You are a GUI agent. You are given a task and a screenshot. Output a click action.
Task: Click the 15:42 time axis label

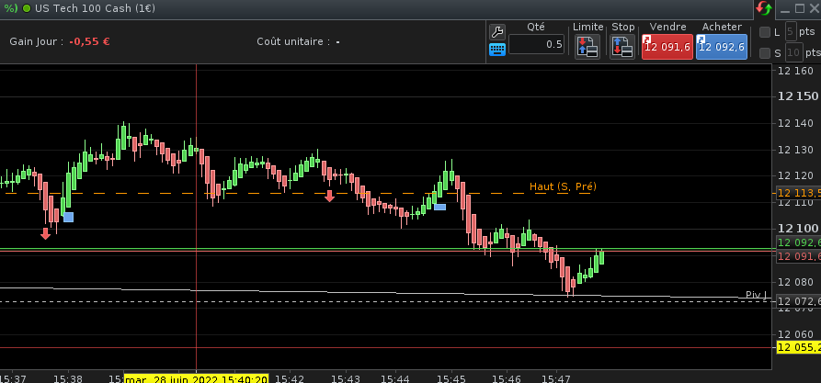click(289, 378)
